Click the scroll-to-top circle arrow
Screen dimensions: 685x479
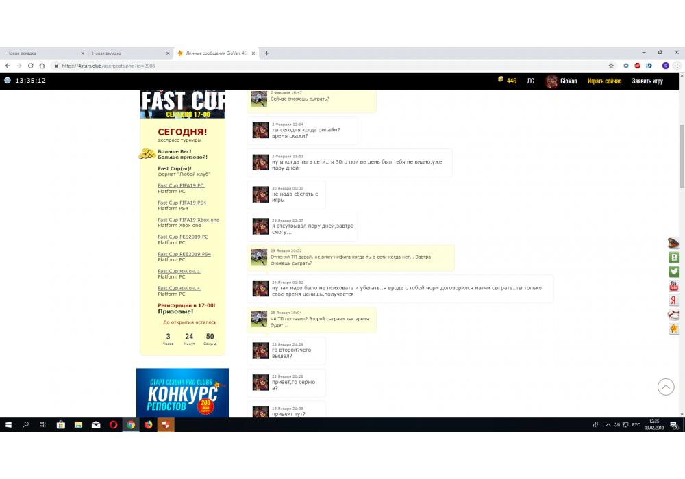pyautogui.click(x=666, y=387)
